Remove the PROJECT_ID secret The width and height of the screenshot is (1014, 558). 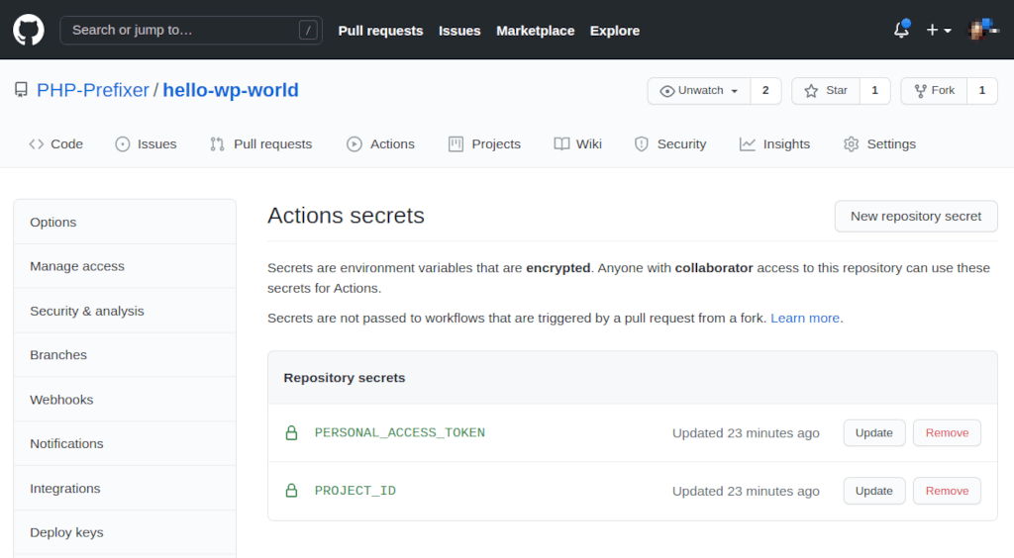tap(947, 491)
